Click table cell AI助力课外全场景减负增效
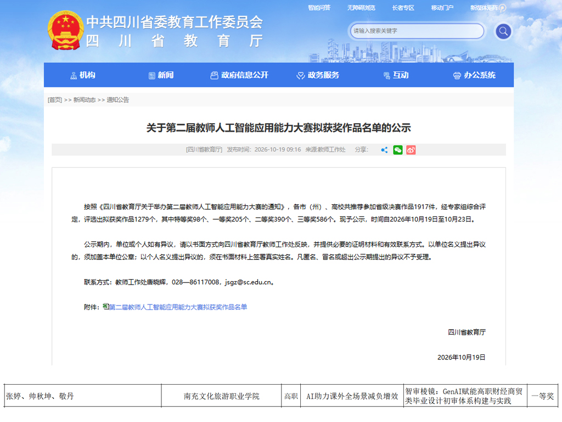Viewport: 562px width, 422px height. (352, 396)
